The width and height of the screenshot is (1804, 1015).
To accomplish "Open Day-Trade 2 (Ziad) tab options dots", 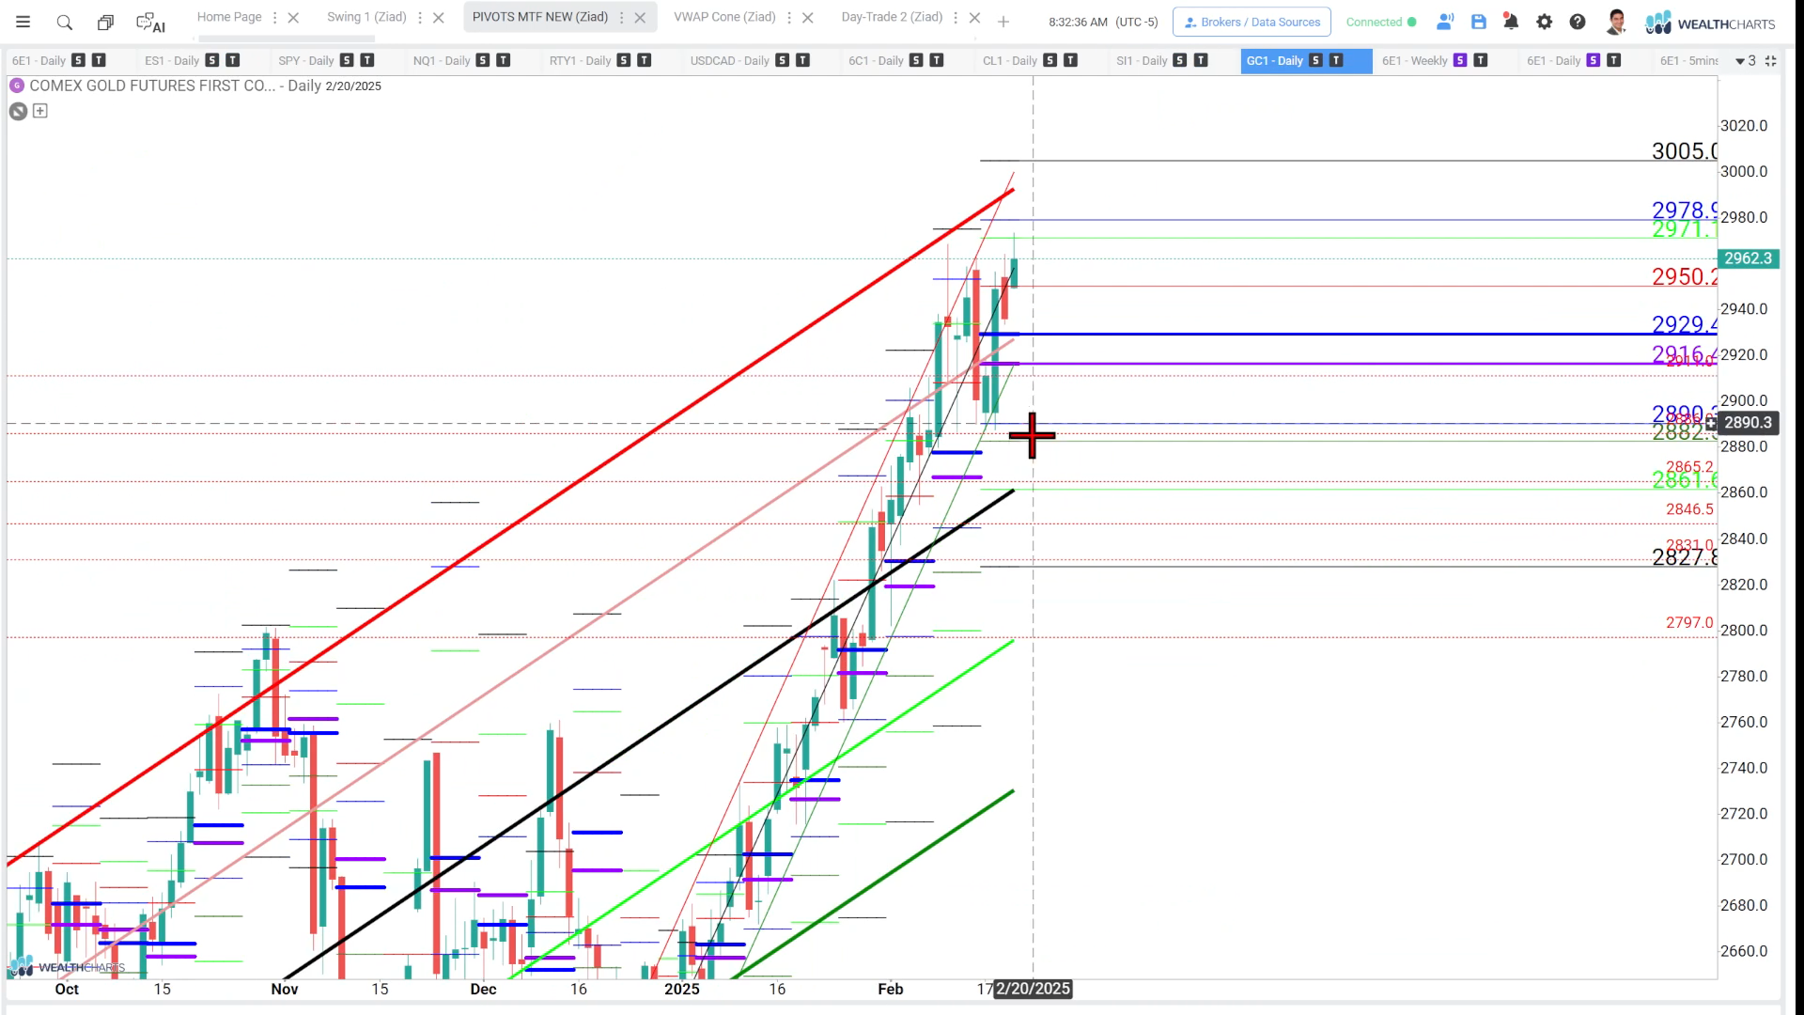I will tap(956, 17).
